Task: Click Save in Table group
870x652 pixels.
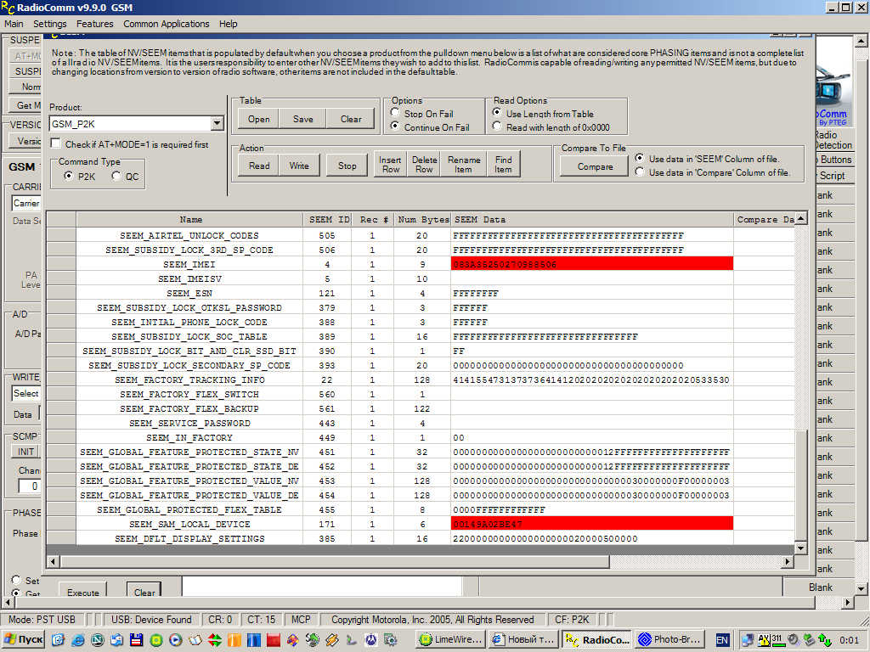Action: click(x=303, y=119)
